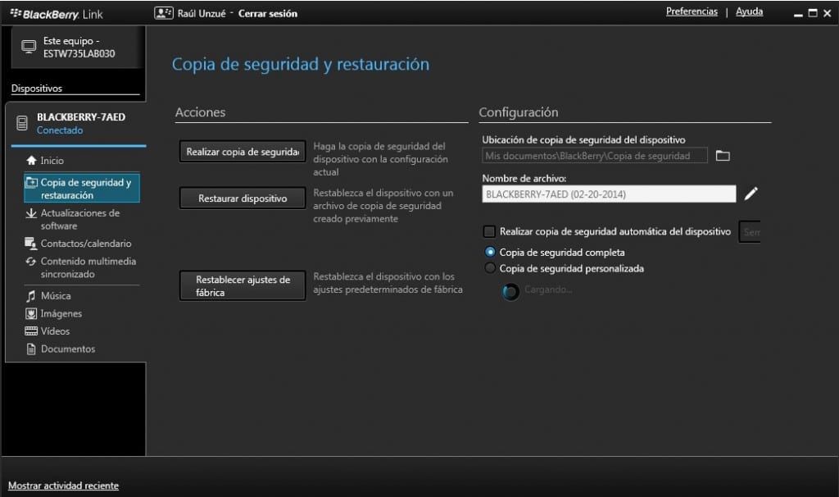Click the user profile icon beside Raúl Unzué
Image resolution: width=839 pixels, height=497 pixels.
click(x=164, y=13)
